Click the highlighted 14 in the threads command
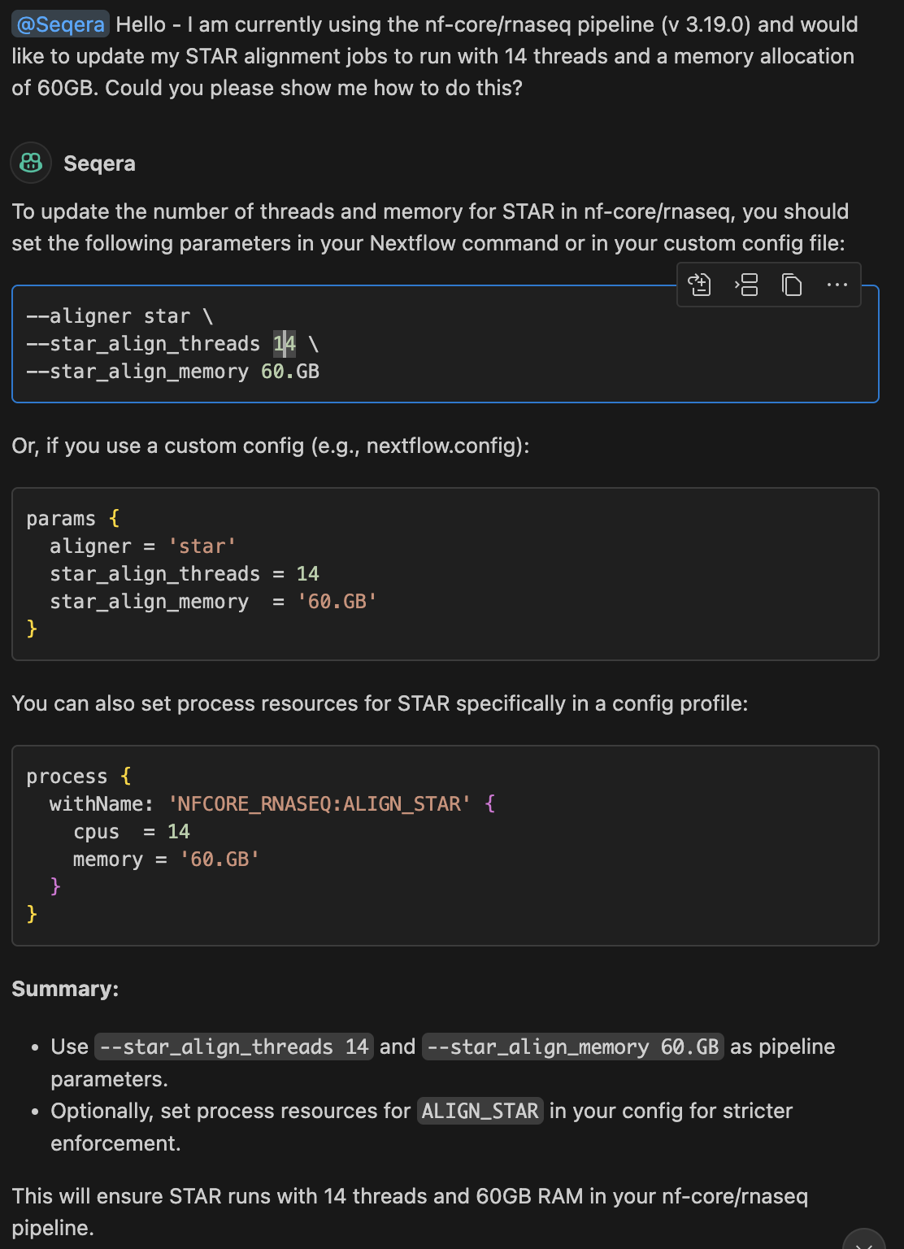The image size is (904, 1249). pos(285,344)
